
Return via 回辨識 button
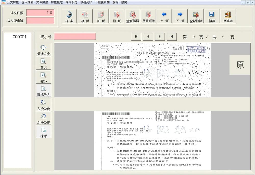tap(228, 17)
